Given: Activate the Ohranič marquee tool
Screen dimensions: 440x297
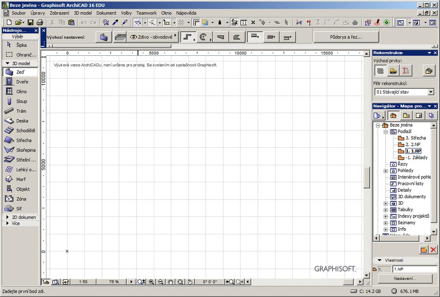Looking at the screenshot, I should click(x=20, y=55).
